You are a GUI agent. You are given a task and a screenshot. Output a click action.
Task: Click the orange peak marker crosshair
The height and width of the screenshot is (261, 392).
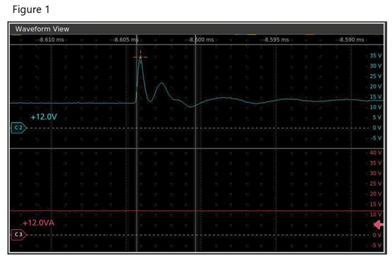coord(140,57)
